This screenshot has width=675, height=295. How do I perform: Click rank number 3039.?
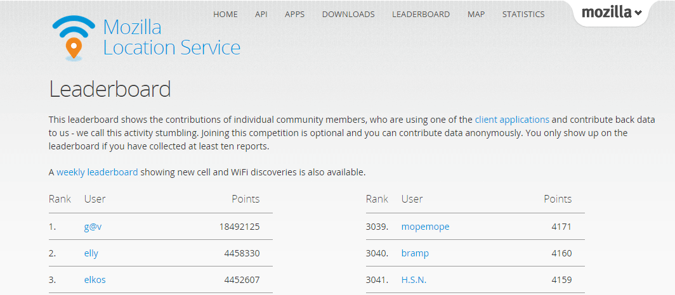377,227
